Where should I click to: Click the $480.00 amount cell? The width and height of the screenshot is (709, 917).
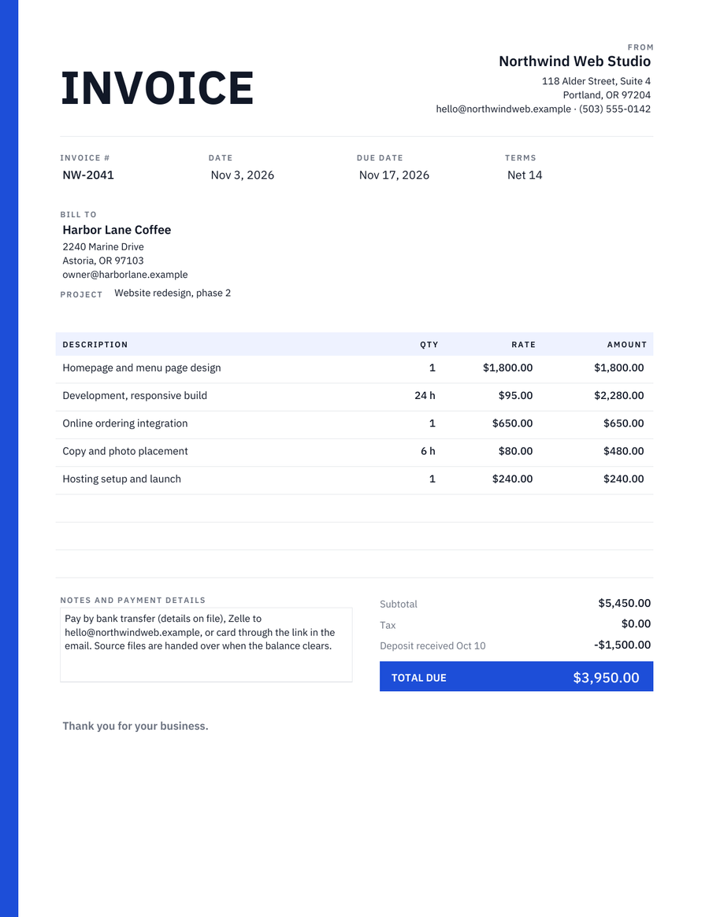(x=623, y=451)
